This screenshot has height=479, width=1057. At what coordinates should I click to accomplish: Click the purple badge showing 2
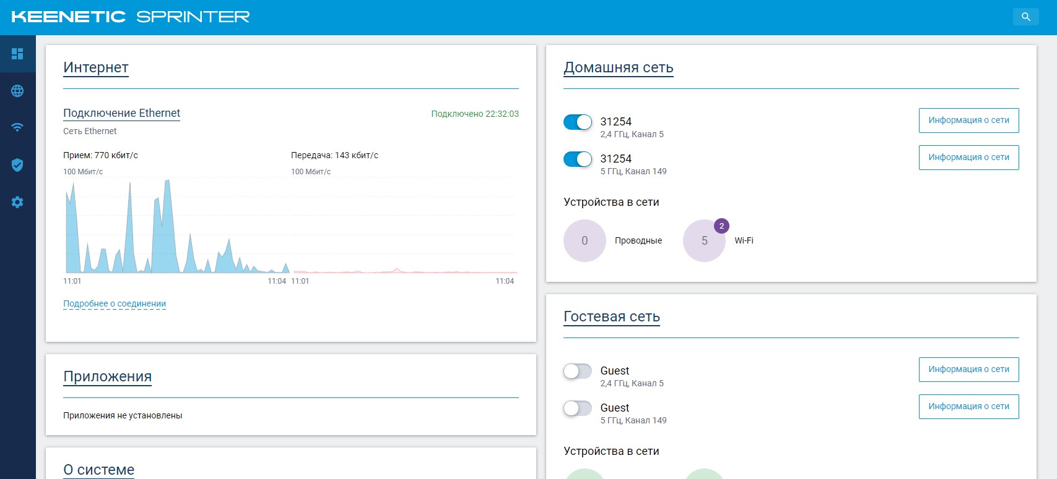721,226
